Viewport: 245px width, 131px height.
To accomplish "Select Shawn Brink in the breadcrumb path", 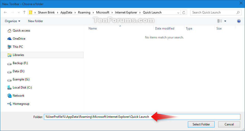I will [46, 12].
